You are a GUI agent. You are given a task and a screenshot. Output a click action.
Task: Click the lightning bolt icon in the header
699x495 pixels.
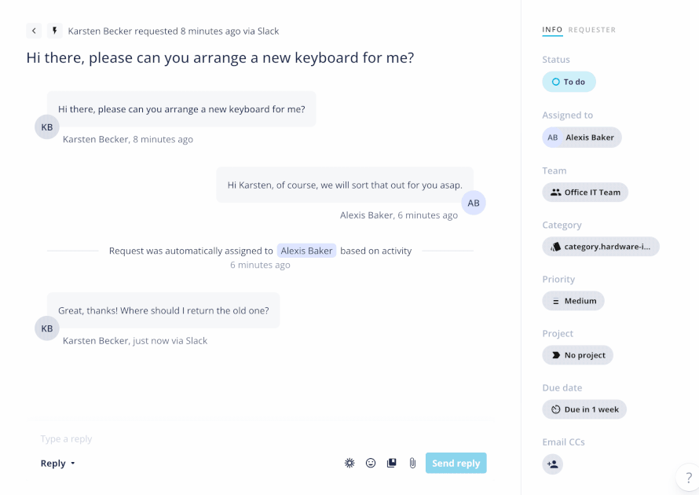[x=55, y=31]
